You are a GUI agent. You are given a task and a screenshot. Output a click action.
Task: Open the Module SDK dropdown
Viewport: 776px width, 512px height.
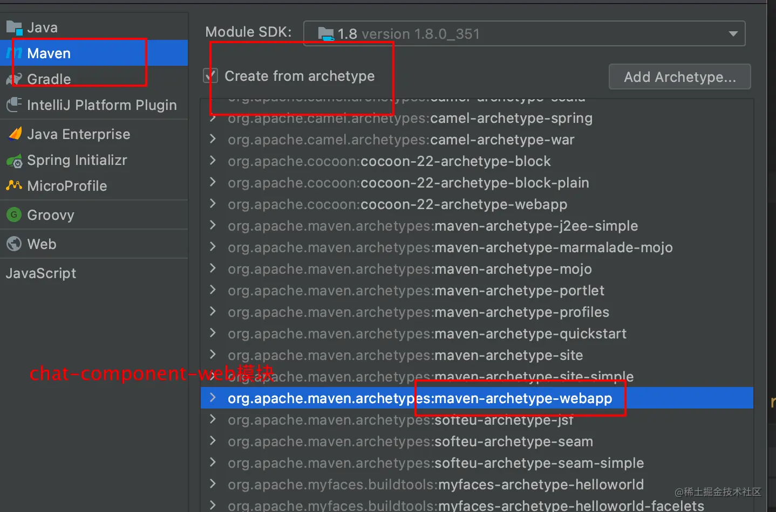coord(524,33)
